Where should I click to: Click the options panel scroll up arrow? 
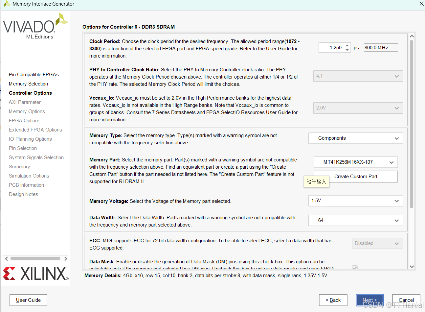pyautogui.click(x=412, y=36)
